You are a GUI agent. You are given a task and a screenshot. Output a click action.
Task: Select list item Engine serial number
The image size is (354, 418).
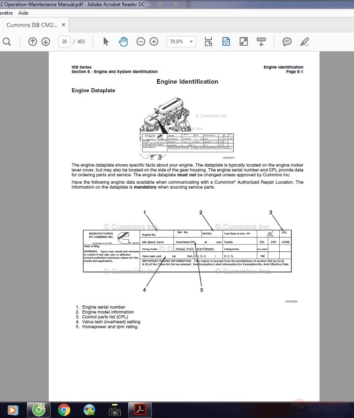point(103,307)
